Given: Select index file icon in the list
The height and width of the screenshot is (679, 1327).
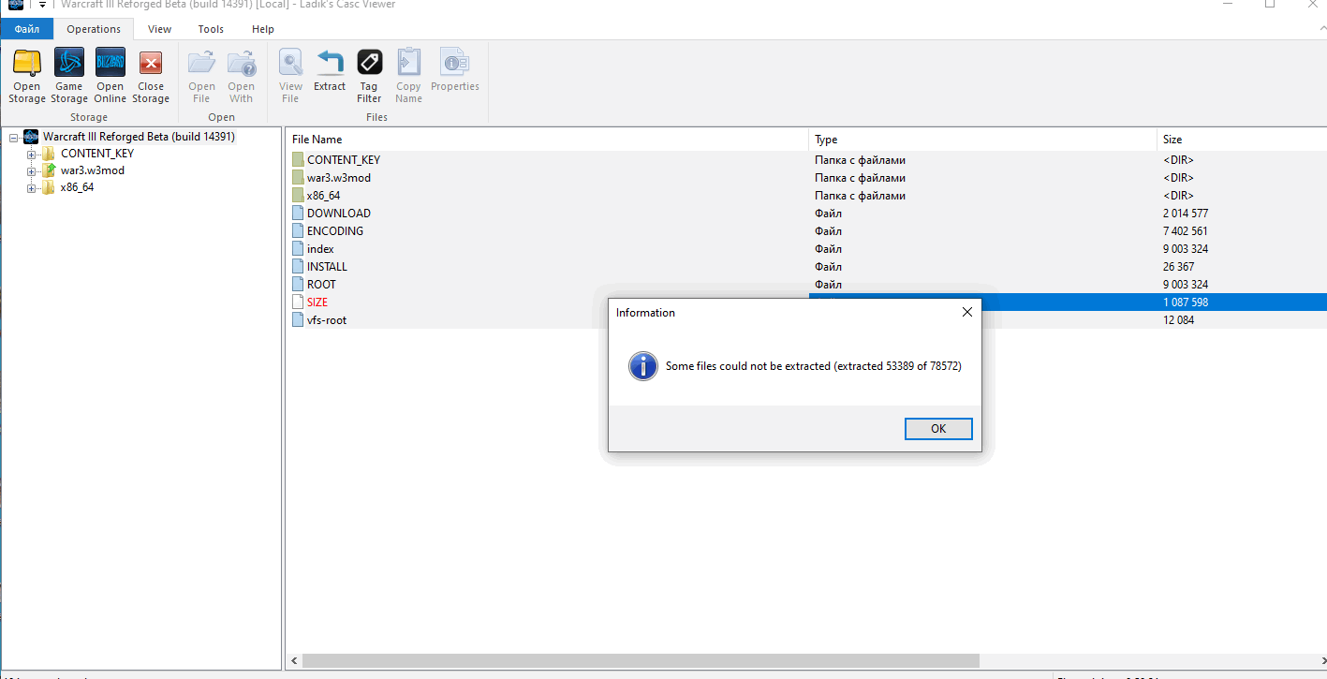Looking at the screenshot, I should 298,248.
